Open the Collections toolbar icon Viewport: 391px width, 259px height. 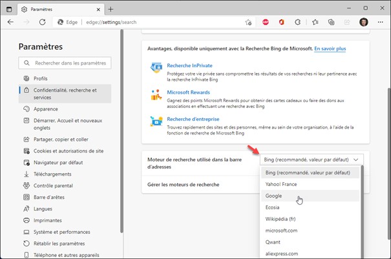331,21
